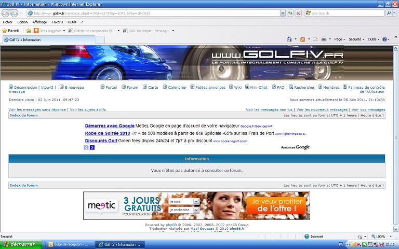Click the www.GOLFIV.fr banner logo
The width and height of the screenshot is (399, 249).
(x=277, y=57)
